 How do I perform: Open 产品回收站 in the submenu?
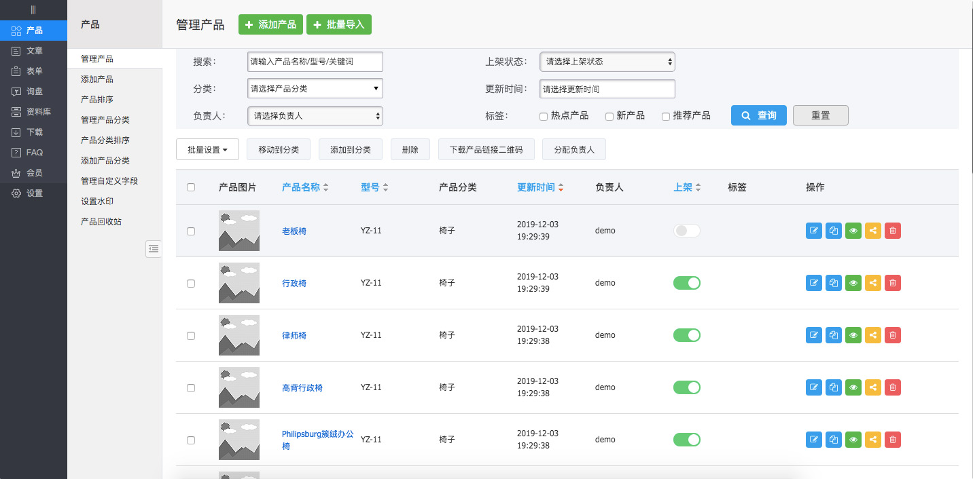click(x=101, y=222)
